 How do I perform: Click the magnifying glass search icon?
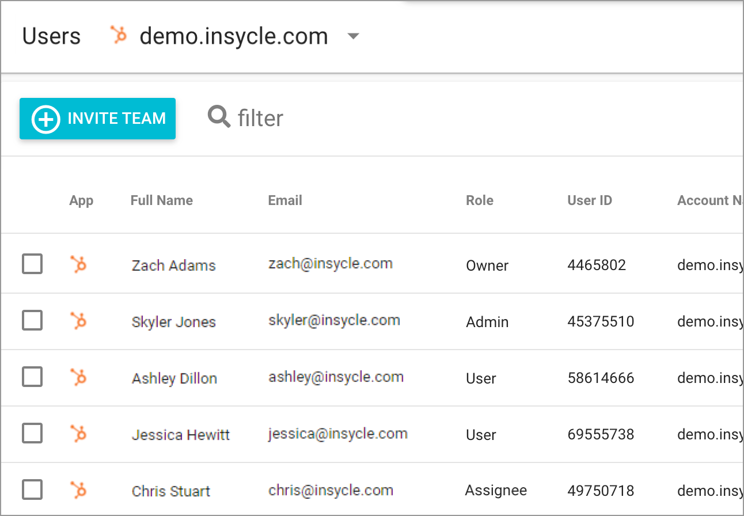(x=218, y=116)
